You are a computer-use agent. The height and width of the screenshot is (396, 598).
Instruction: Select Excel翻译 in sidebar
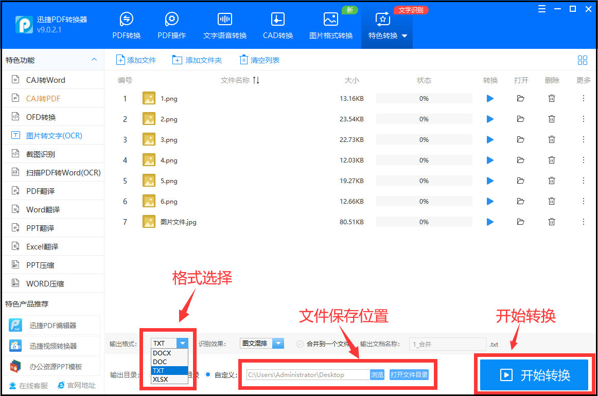tap(53, 246)
